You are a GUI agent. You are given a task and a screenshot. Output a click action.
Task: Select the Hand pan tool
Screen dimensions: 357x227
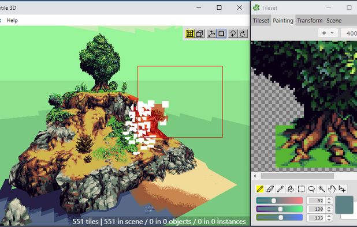[332, 189]
